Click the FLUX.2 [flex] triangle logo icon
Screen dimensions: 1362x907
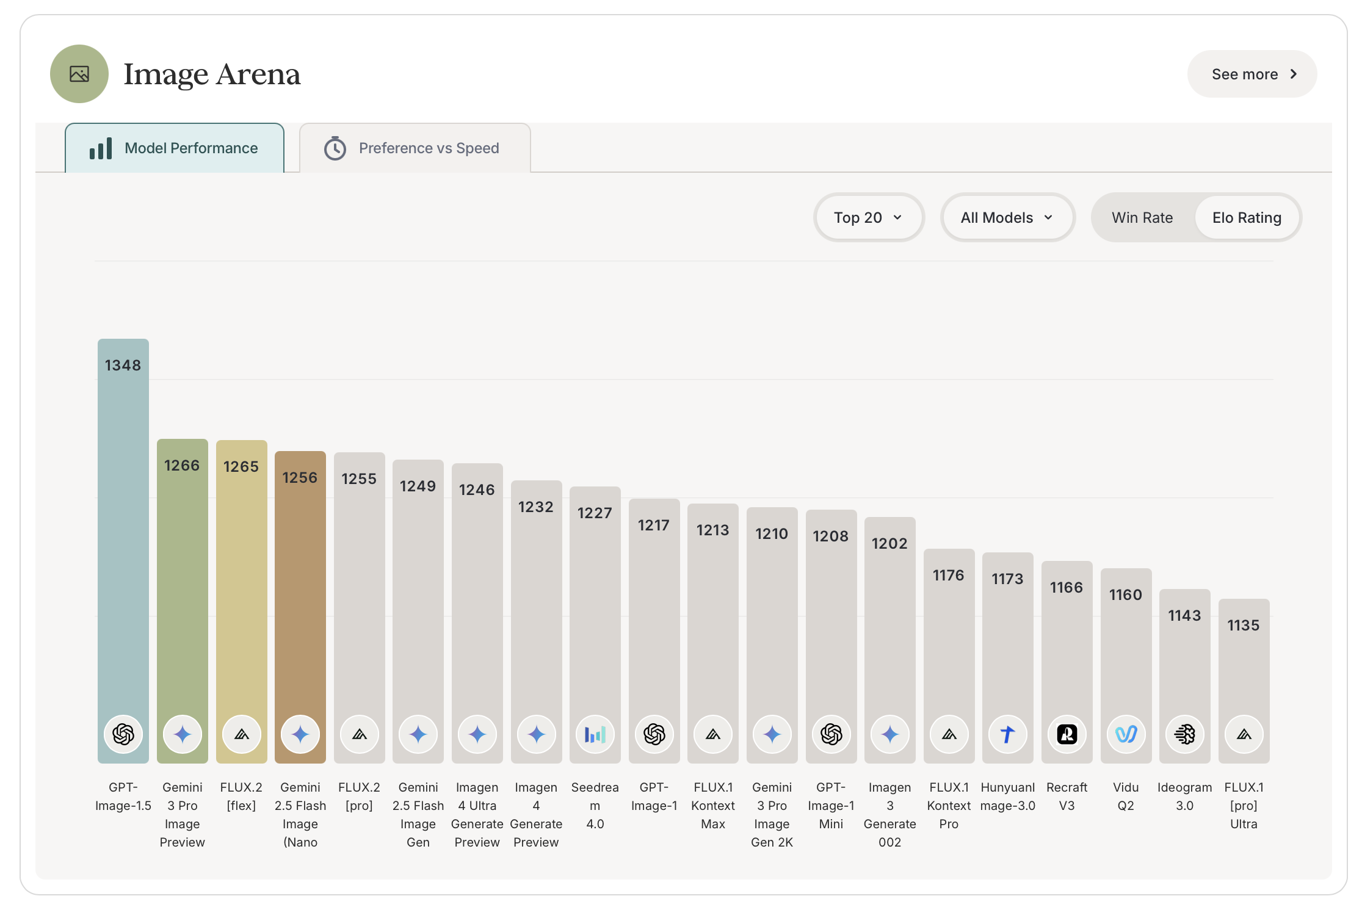[241, 734]
